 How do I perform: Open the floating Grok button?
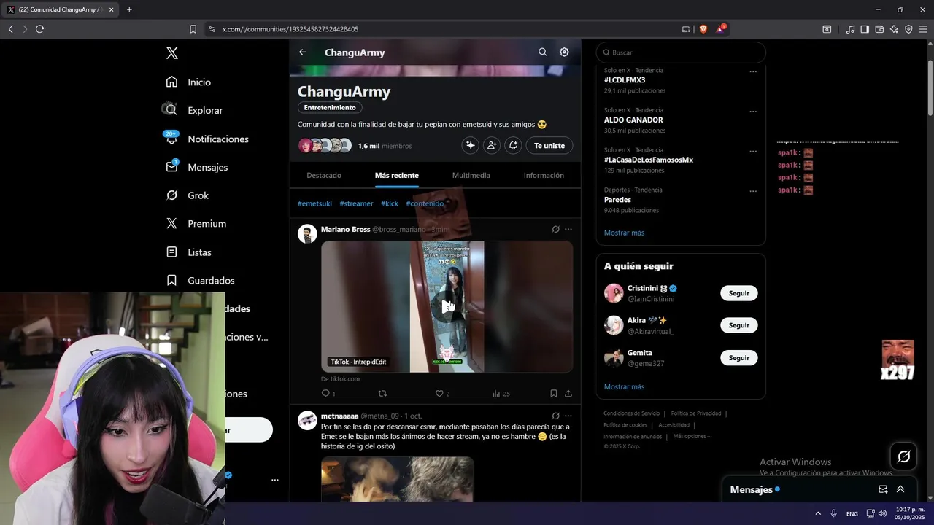point(903,456)
